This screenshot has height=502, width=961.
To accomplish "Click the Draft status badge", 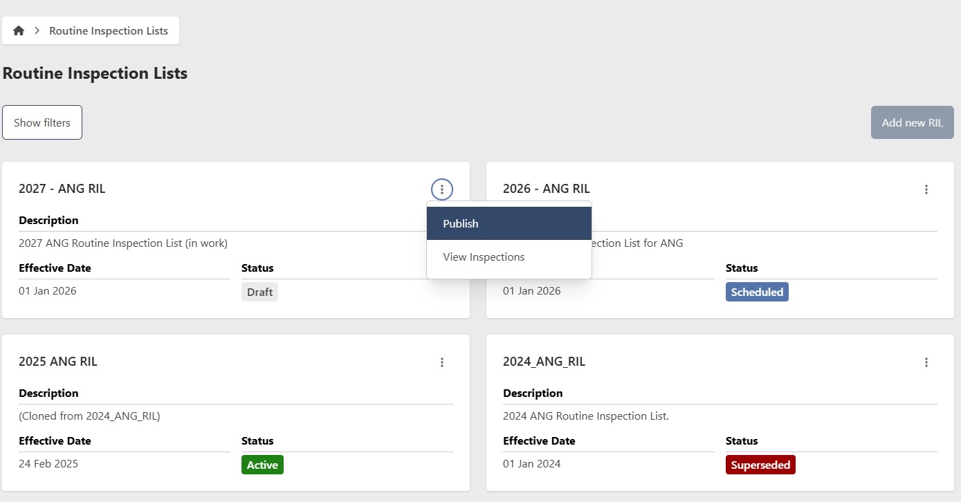I will tap(259, 292).
